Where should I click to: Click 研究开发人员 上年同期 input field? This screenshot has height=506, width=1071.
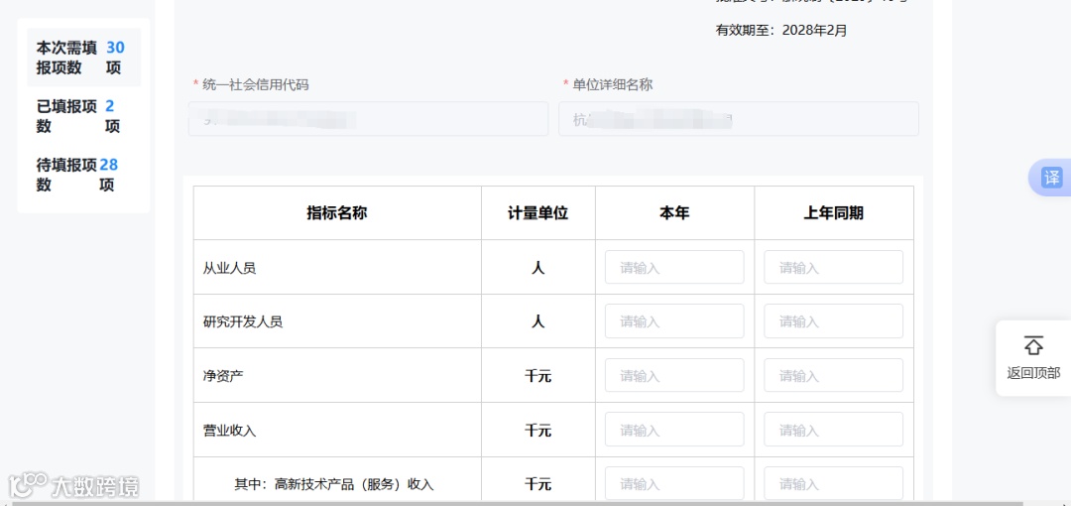(833, 321)
